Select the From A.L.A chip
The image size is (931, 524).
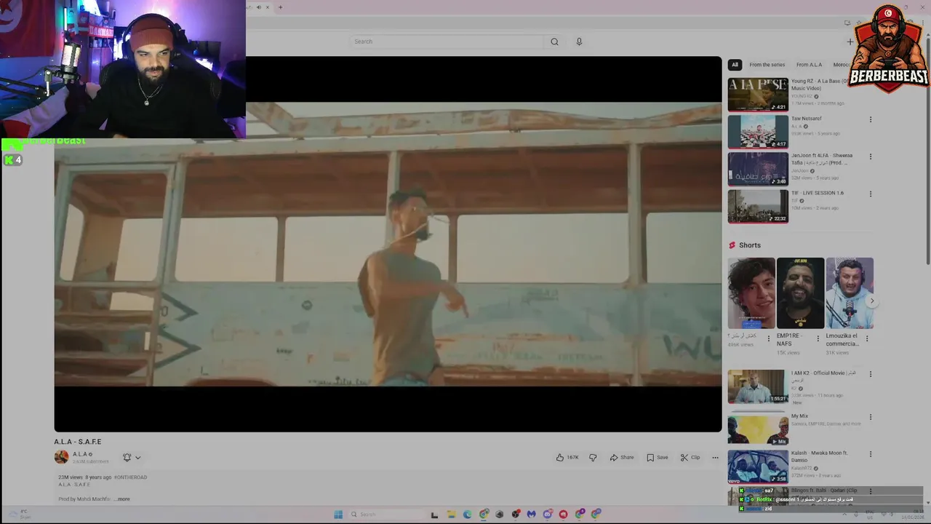(809, 65)
